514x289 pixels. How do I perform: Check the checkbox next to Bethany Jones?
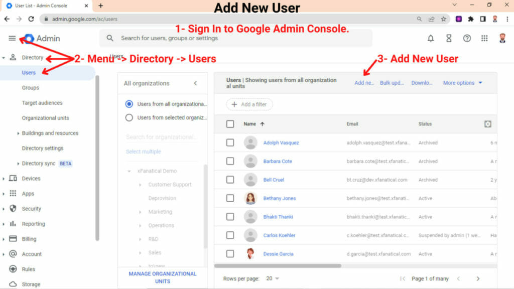tap(230, 198)
